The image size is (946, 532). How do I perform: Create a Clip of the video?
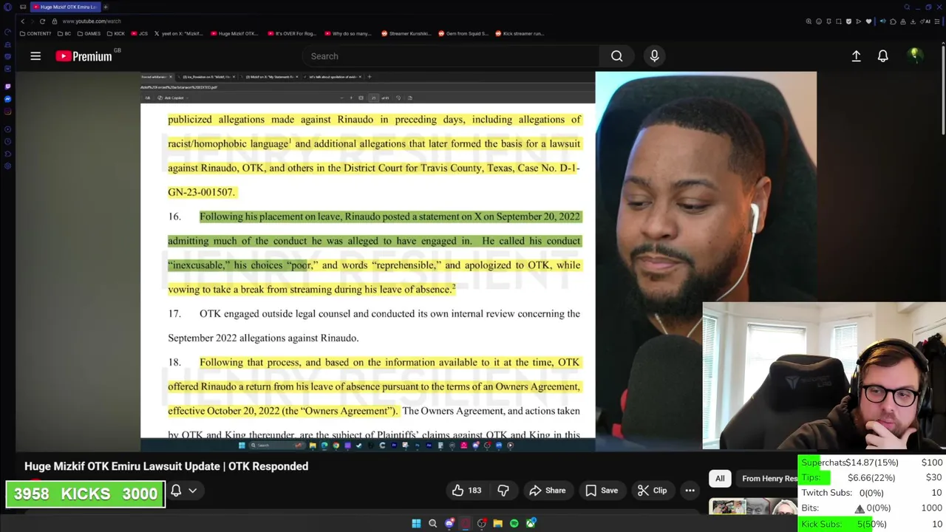[653, 491]
